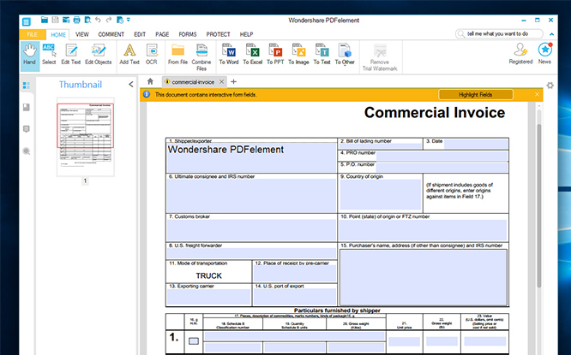Image resolution: width=571 pixels, height=355 pixels.
Task: Expand quick-access toolbar customize arrow
Action: [129, 20]
